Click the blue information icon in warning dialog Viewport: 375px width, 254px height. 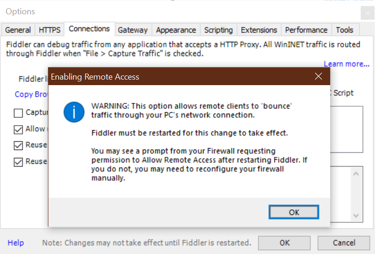74,112
